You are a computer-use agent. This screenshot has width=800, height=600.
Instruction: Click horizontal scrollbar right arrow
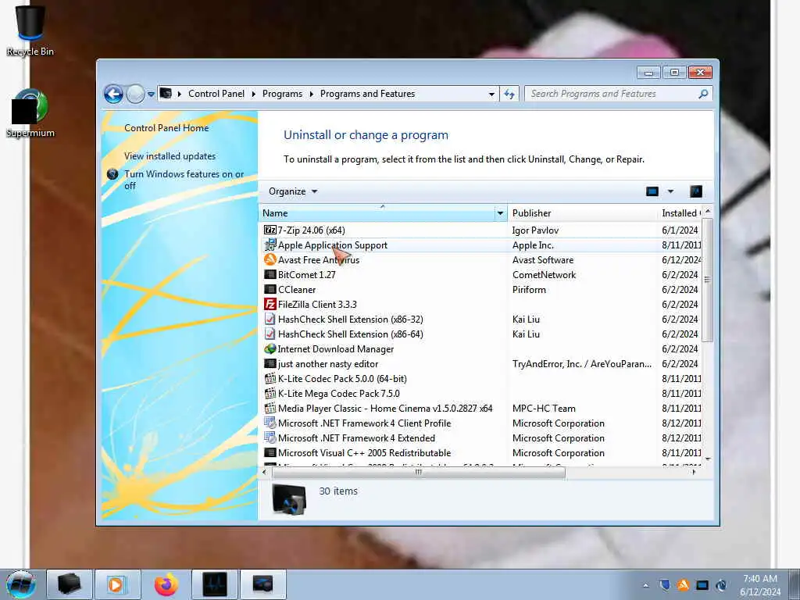694,473
